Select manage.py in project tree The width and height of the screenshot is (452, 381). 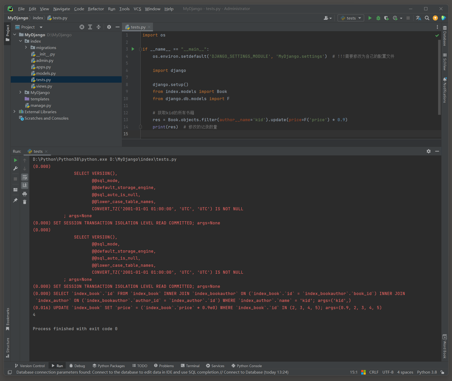click(41, 106)
